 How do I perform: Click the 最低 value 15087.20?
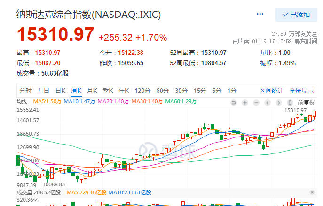[47, 63]
